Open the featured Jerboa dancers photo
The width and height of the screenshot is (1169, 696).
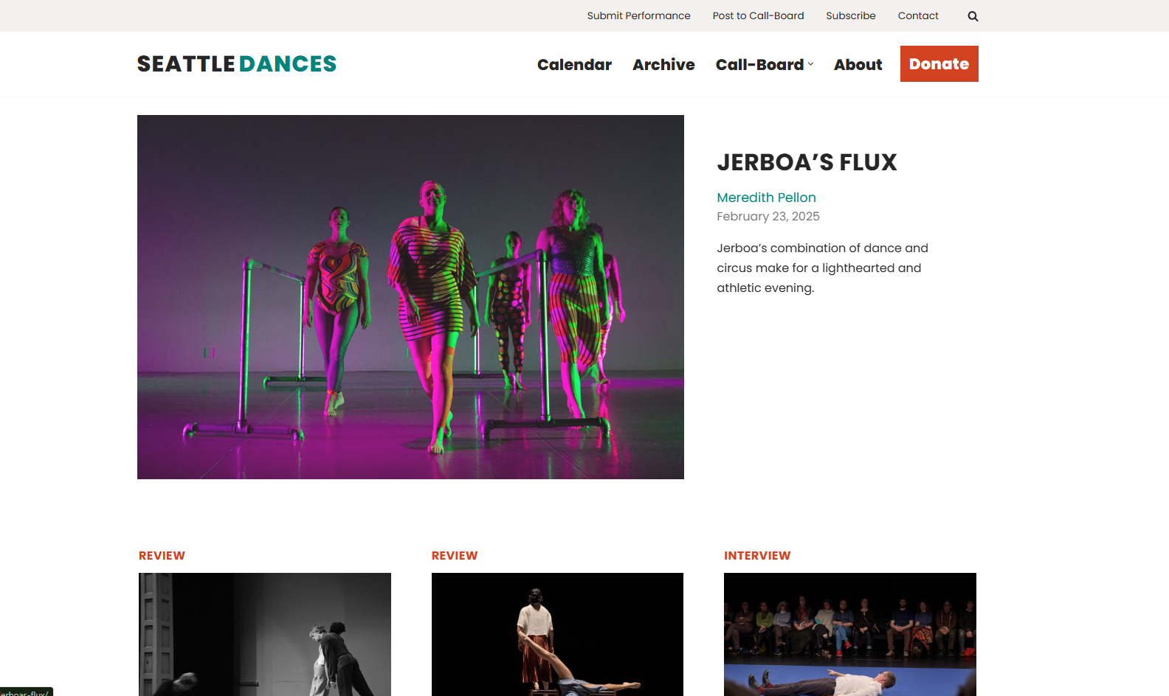click(410, 297)
